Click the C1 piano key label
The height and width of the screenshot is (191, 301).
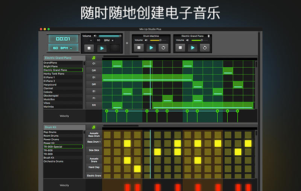(x=94, y=63)
